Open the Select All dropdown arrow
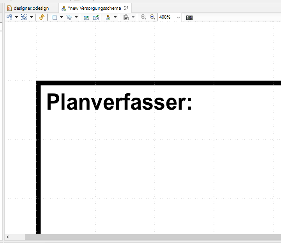The width and height of the screenshot is (281, 243). [31, 17]
